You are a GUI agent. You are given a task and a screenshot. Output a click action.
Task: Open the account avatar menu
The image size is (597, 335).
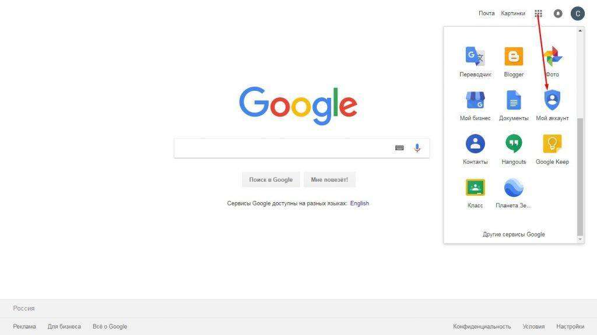578,14
